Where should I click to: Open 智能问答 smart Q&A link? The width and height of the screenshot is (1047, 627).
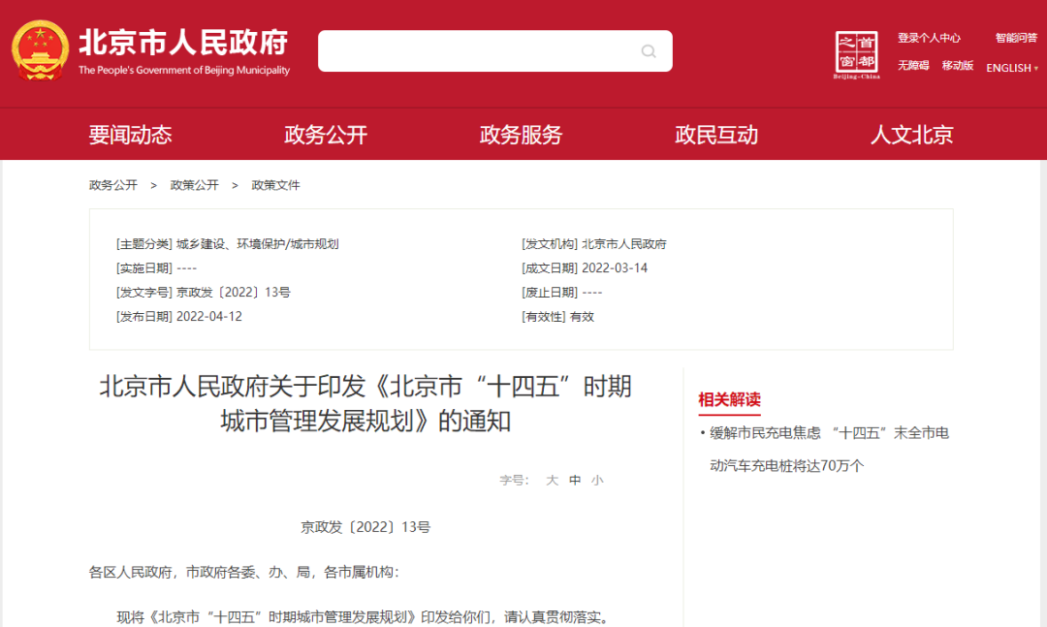(x=1016, y=38)
